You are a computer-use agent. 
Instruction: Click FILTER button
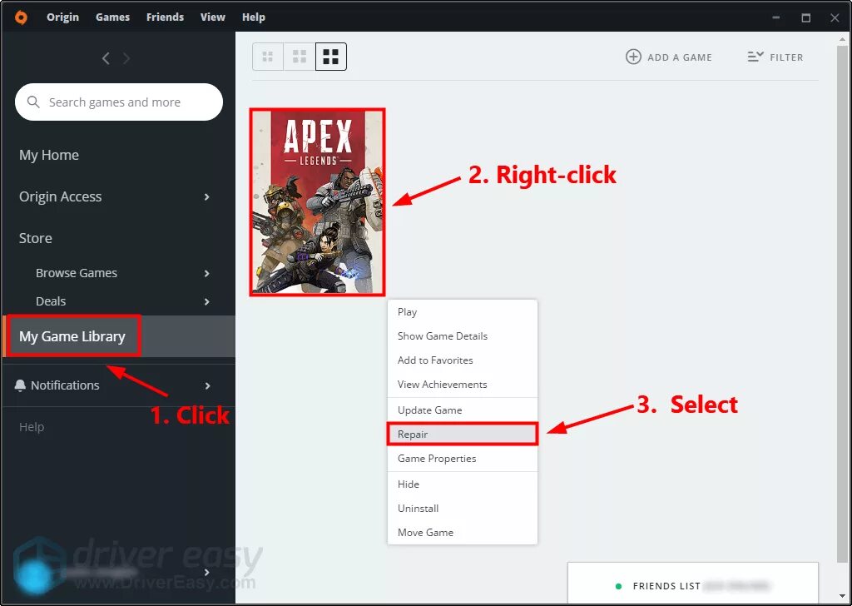pos(775,57)
